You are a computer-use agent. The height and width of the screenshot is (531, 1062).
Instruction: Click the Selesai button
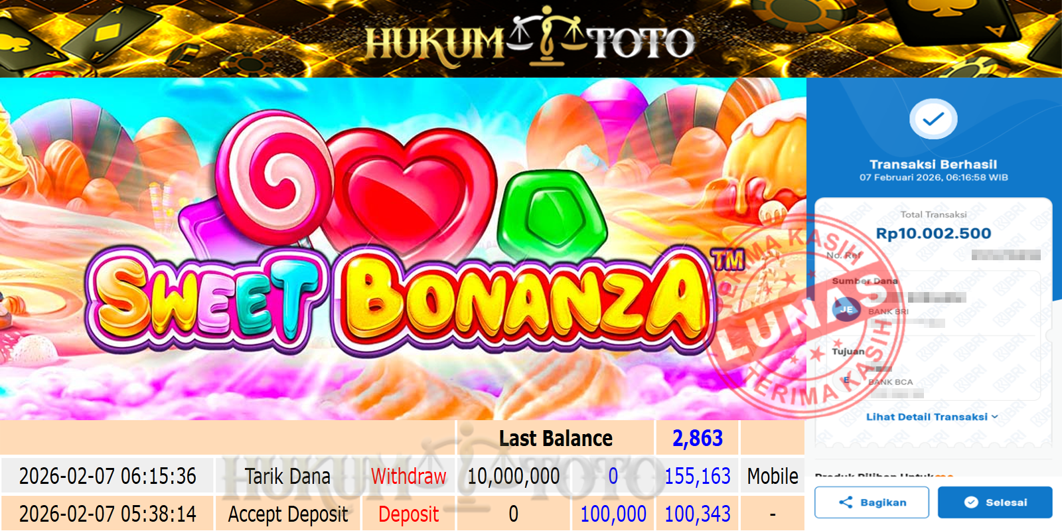click(995, 502)
